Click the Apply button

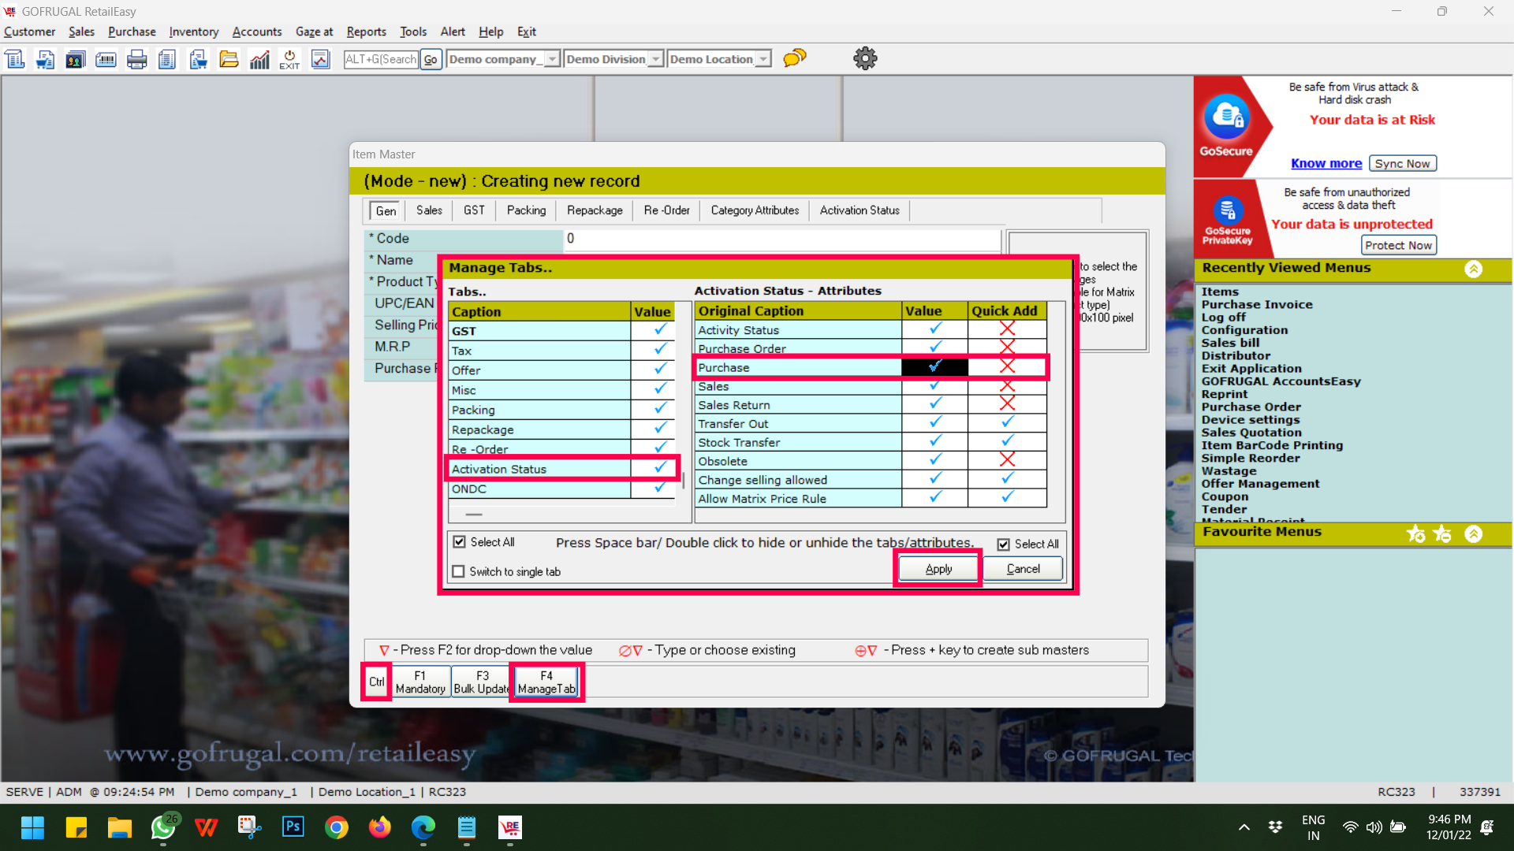[938, 569]
